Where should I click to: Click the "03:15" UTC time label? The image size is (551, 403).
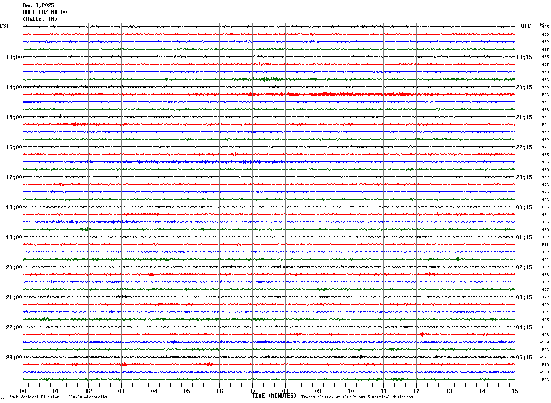point(524,297)
